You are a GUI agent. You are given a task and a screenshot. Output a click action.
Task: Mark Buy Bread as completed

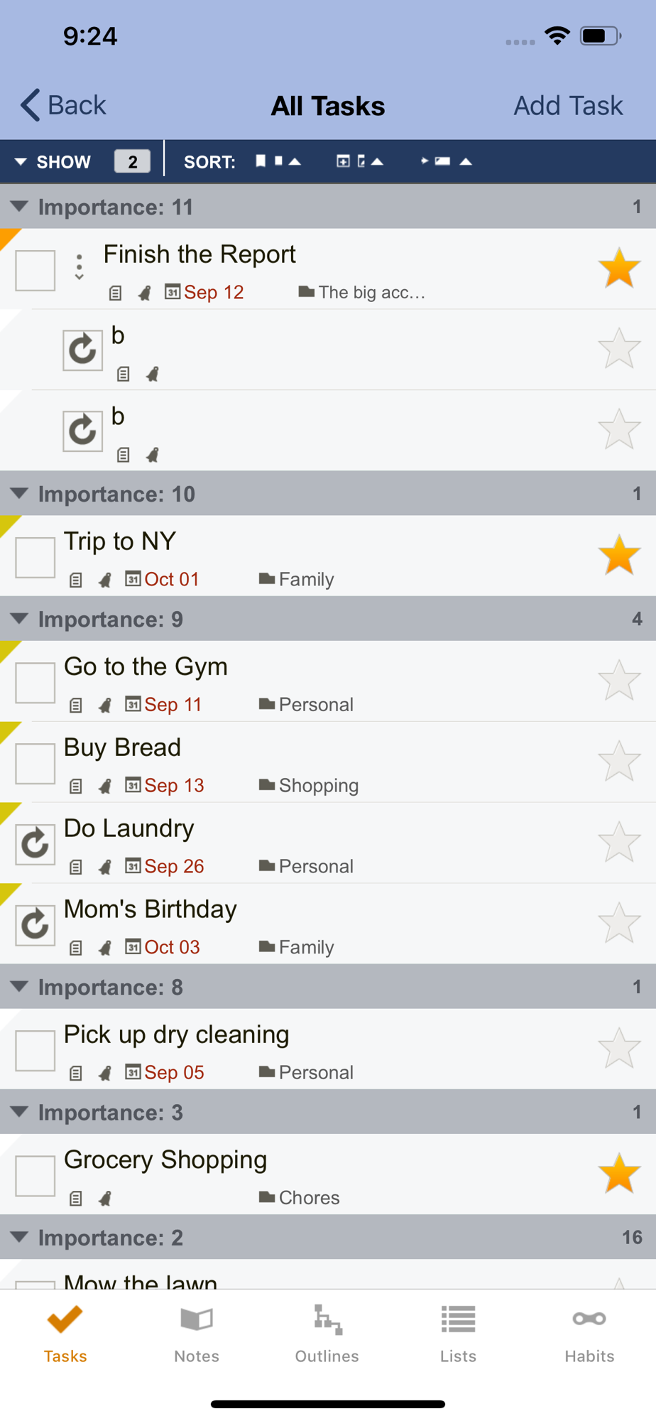pyautogui.click(x=35, y=764)
